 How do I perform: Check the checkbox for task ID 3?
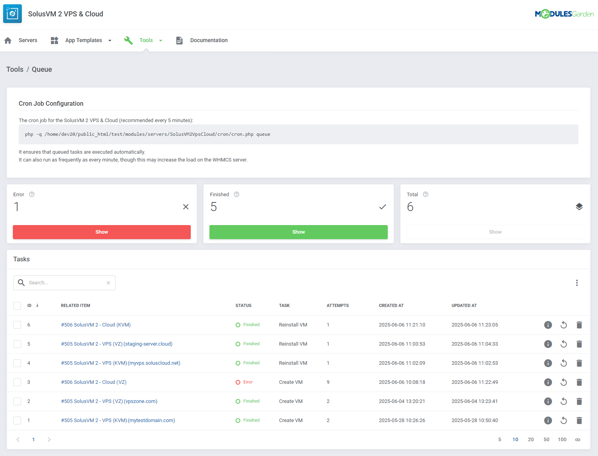(17, 382)
